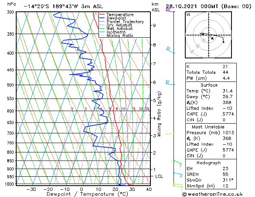Viewport: 255px width, 197px height.
Task: Click the Totals Totals value 44
Action: point(225,72)
